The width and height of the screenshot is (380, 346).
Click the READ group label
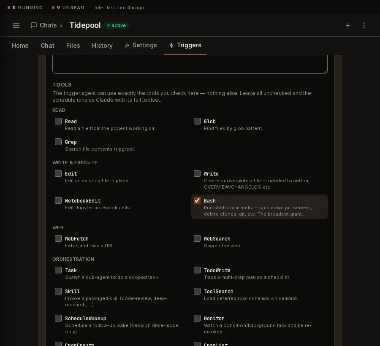point(59,110)
